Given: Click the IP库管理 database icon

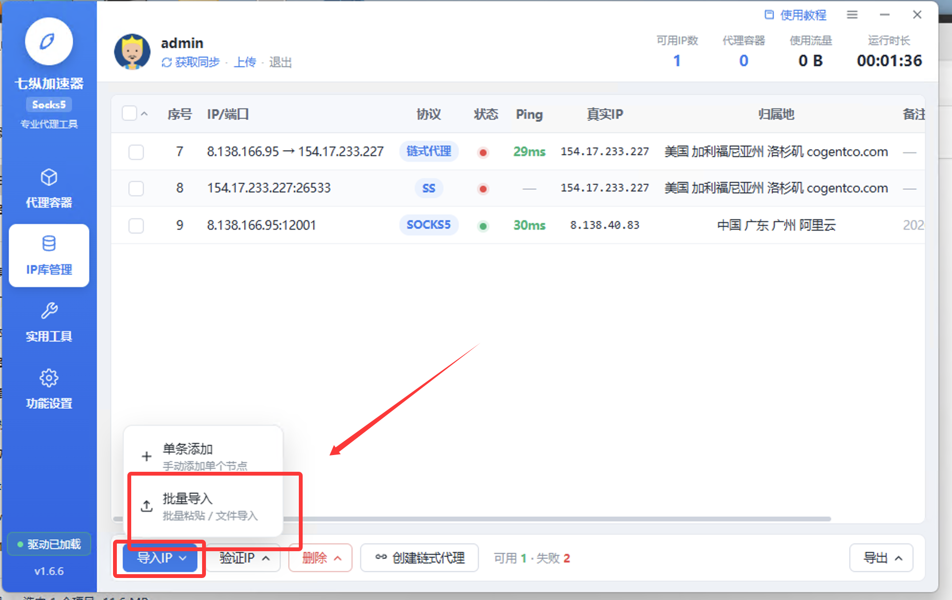Looking at the screenshot, I should click(49, 244).
